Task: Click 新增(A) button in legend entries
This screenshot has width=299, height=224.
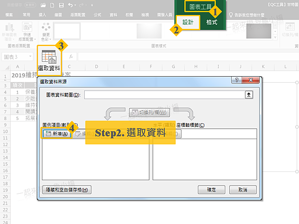Action: pos(57,134)
